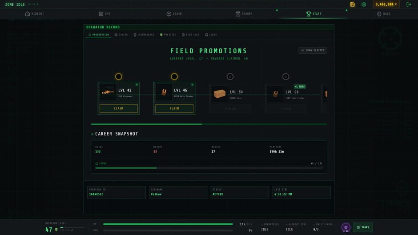This screenshot has width=418, height=235.
Task: Click the lock icon above LVL 60
Action: [286, 77]
